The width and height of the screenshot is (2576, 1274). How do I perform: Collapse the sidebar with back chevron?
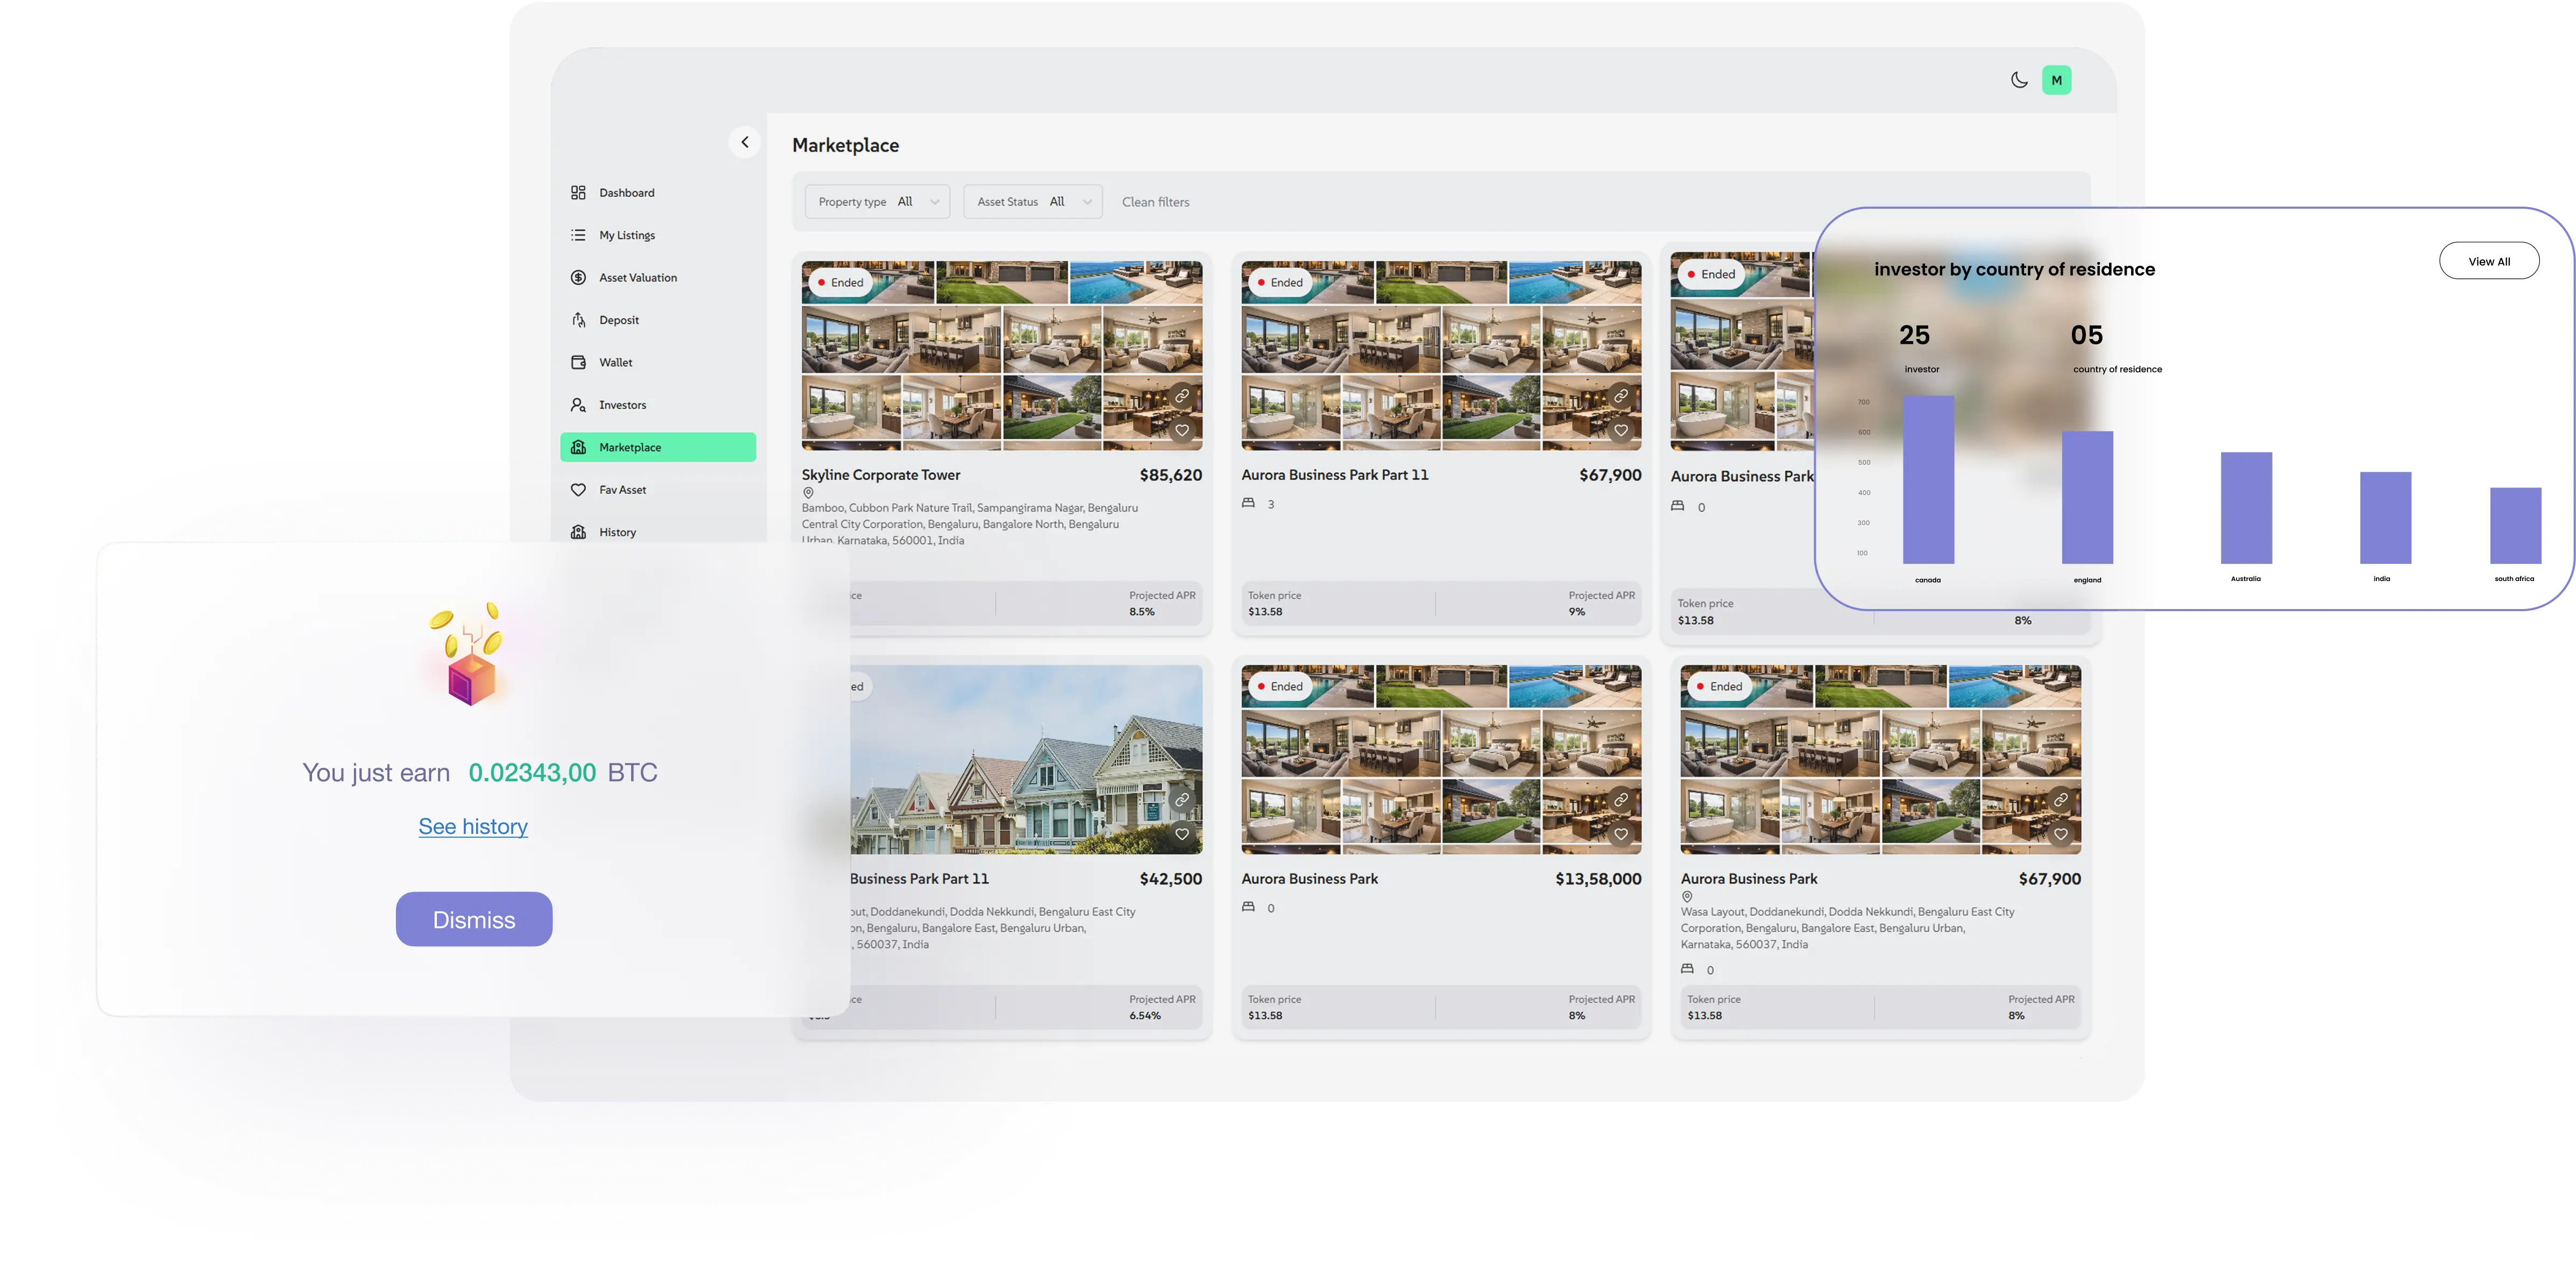[x=744, y=142]
